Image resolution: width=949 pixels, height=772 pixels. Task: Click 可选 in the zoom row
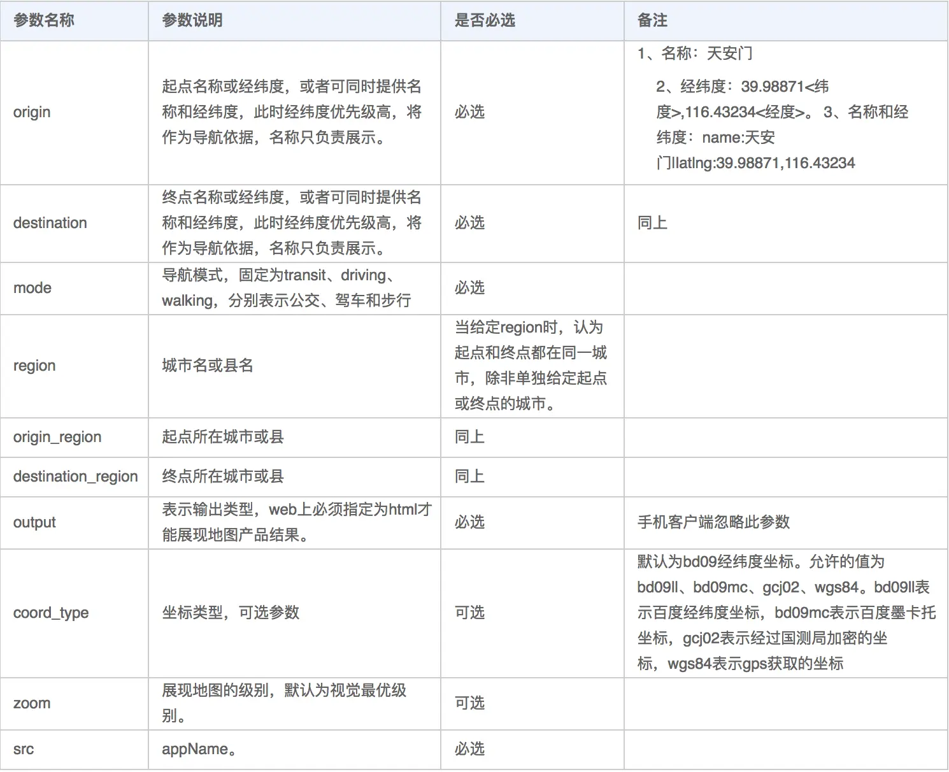tap(469, 703)
